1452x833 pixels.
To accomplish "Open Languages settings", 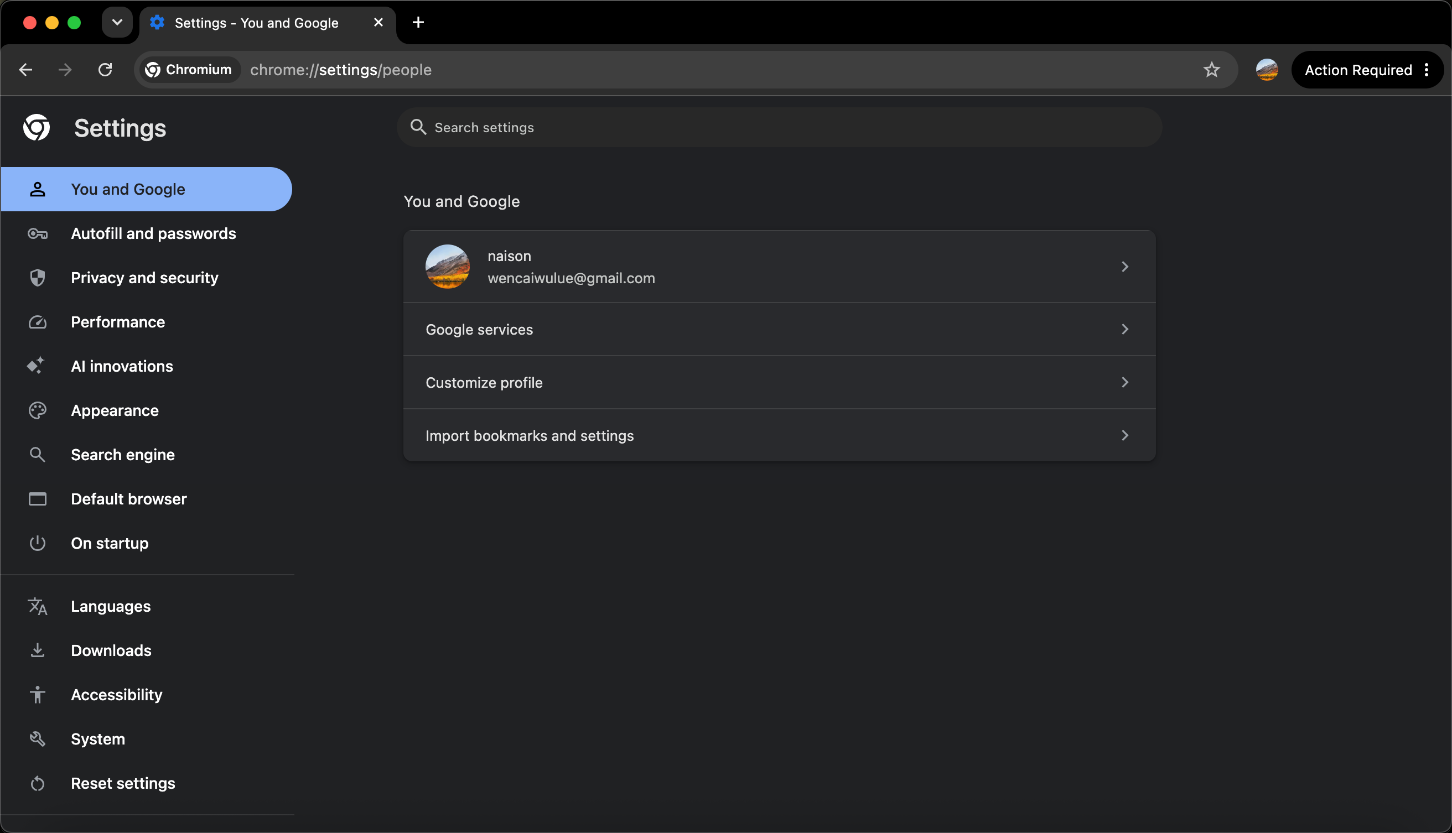I will 147,606.
